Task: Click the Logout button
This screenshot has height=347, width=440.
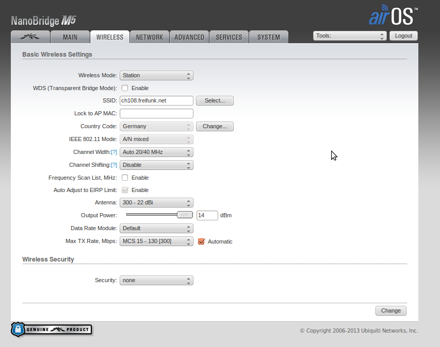Action: [x=403, y=36]
